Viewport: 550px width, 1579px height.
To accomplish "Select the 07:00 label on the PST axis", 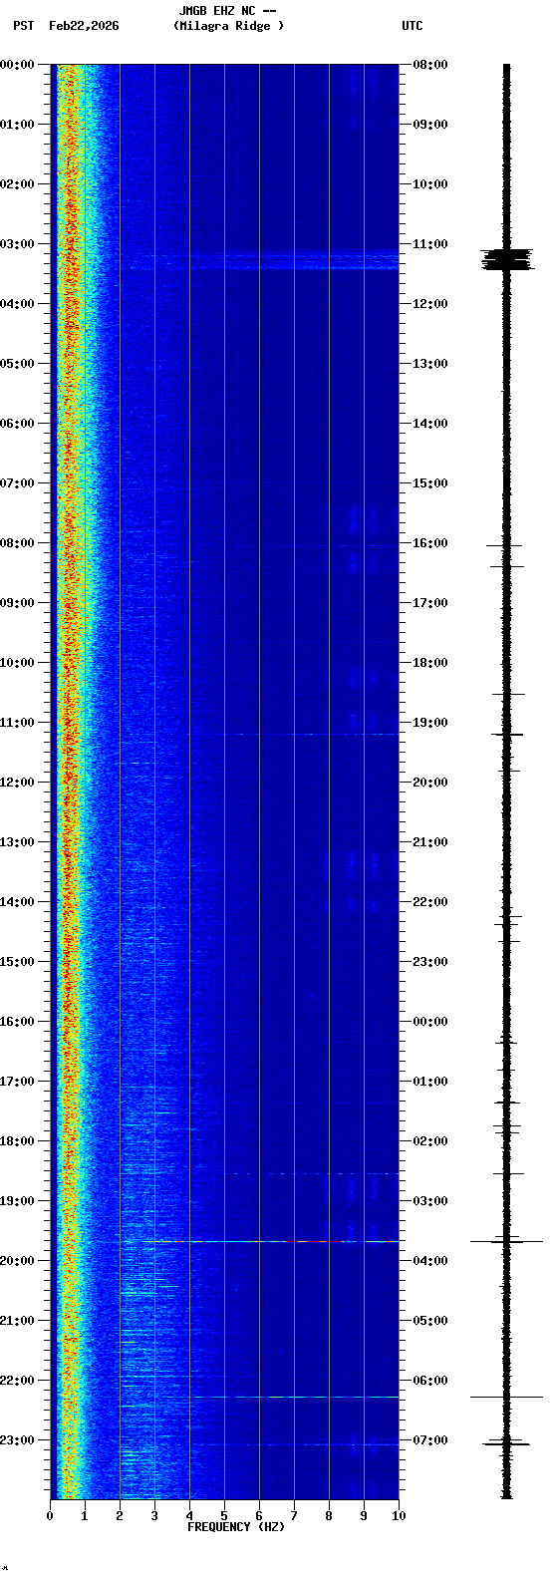I will coord(18,483).
